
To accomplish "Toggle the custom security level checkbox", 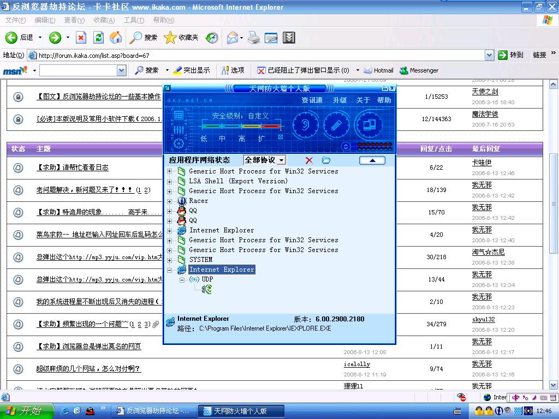I will pos(281,137).
